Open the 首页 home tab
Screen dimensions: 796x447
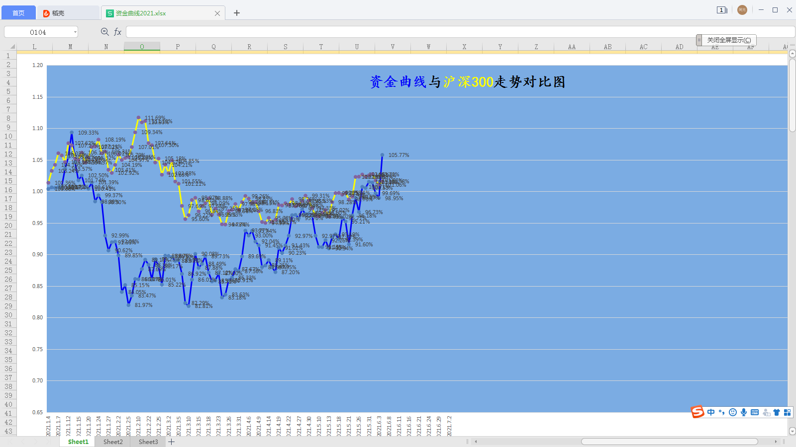(x=18, y=12)
